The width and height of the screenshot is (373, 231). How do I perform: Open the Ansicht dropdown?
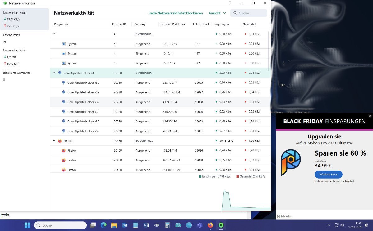coord(217,13)
